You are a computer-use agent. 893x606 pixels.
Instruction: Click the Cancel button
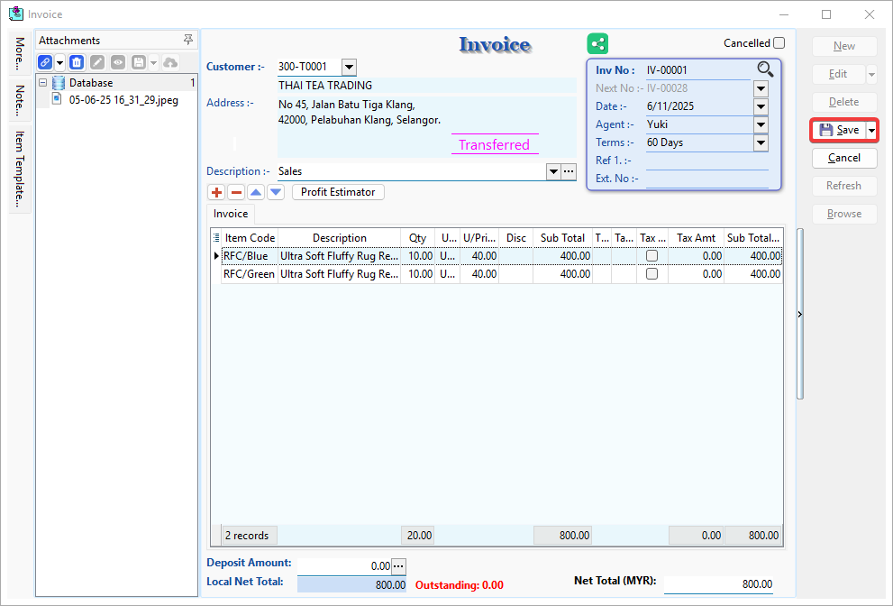click(844, 158)
